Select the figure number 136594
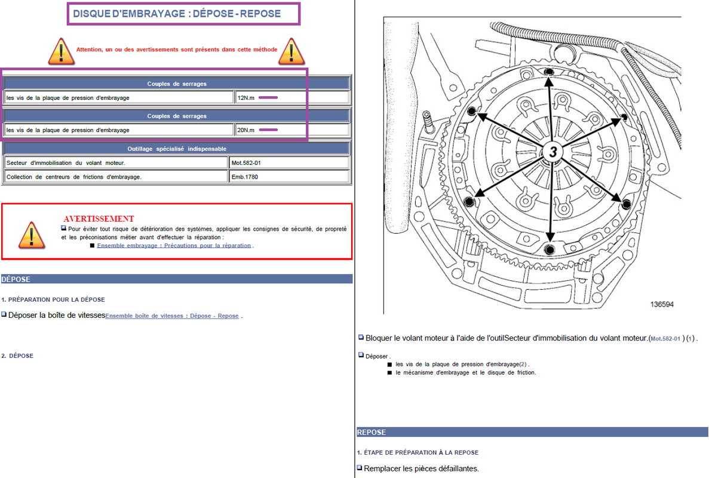The image size is (709, 478). coord(662,304)
